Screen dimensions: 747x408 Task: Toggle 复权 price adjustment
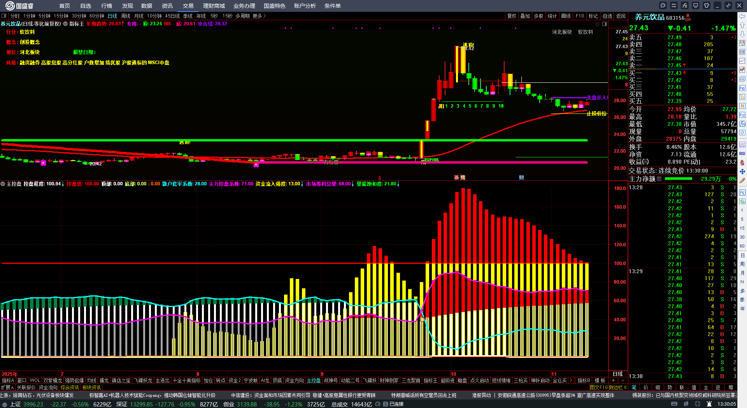click(x=512, y=16)
